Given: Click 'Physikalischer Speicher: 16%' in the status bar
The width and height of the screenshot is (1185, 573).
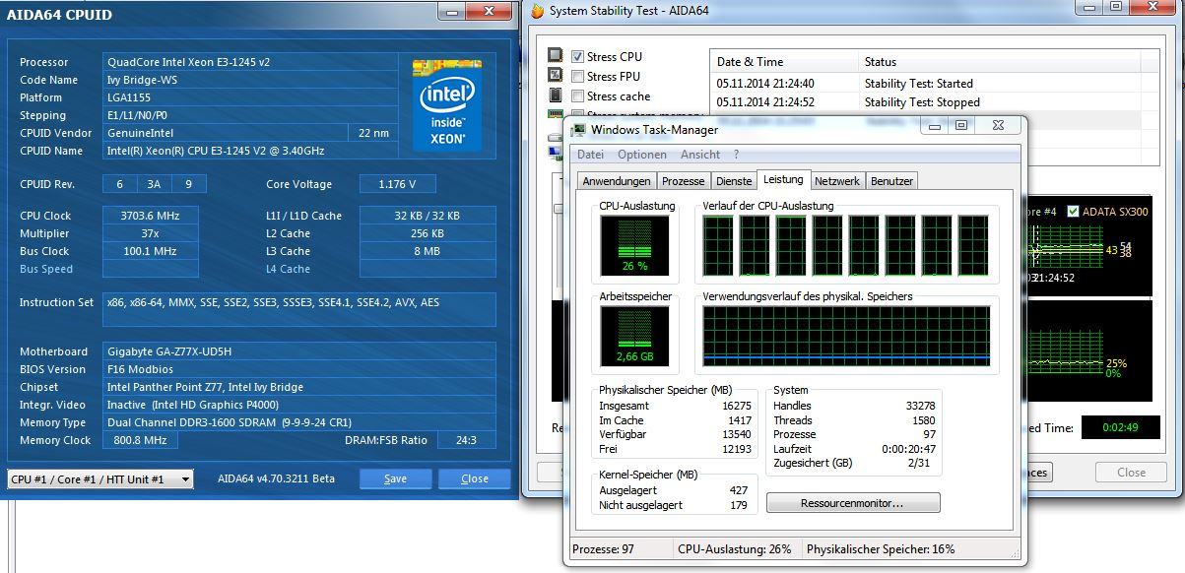Looking at the screenshot, I should (881, 549).
